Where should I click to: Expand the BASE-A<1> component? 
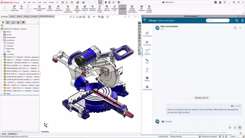[2, 57]
